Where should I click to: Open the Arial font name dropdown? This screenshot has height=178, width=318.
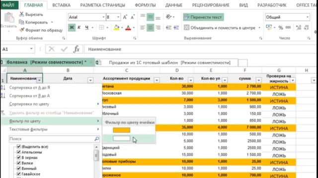click(103, 17)
